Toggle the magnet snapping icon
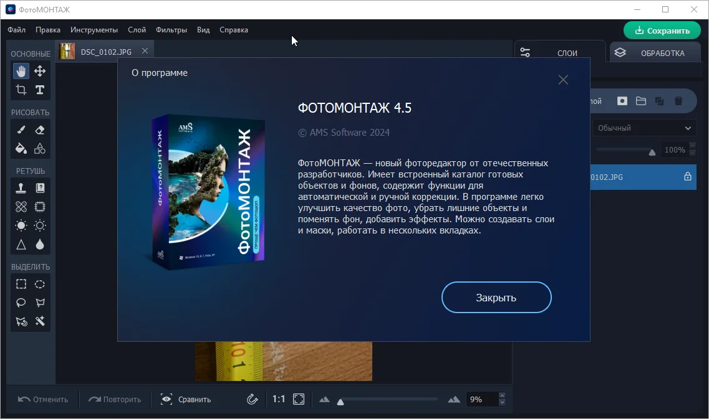709x419 pixels. tap(253, 399)
